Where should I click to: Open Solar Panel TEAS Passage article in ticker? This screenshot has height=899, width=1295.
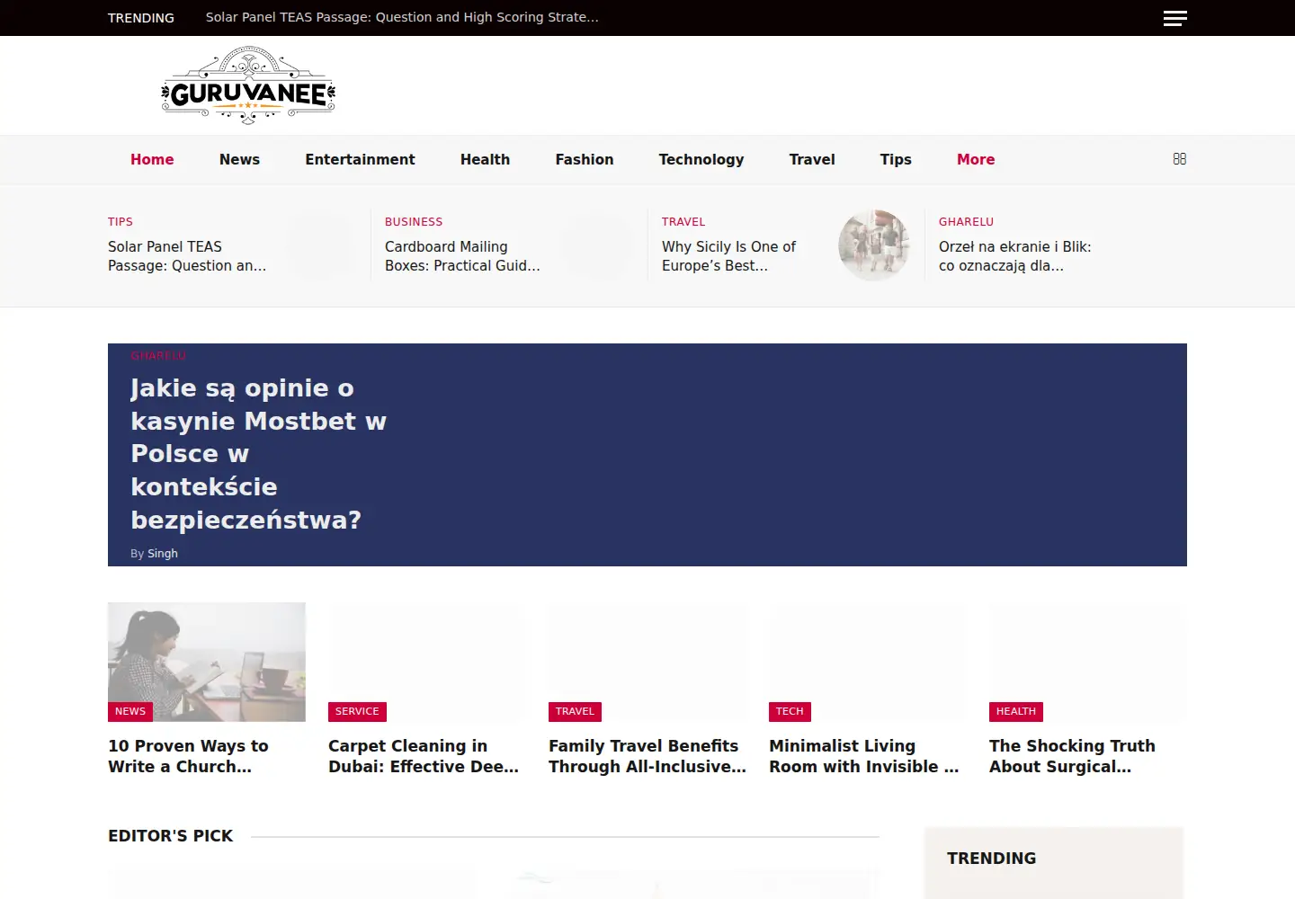(187, 255)
